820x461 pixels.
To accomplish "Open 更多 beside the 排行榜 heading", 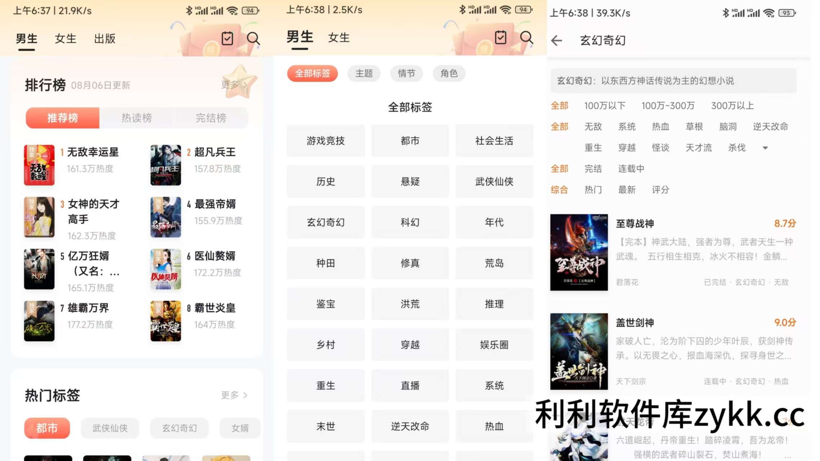I will tap(234, 85).
